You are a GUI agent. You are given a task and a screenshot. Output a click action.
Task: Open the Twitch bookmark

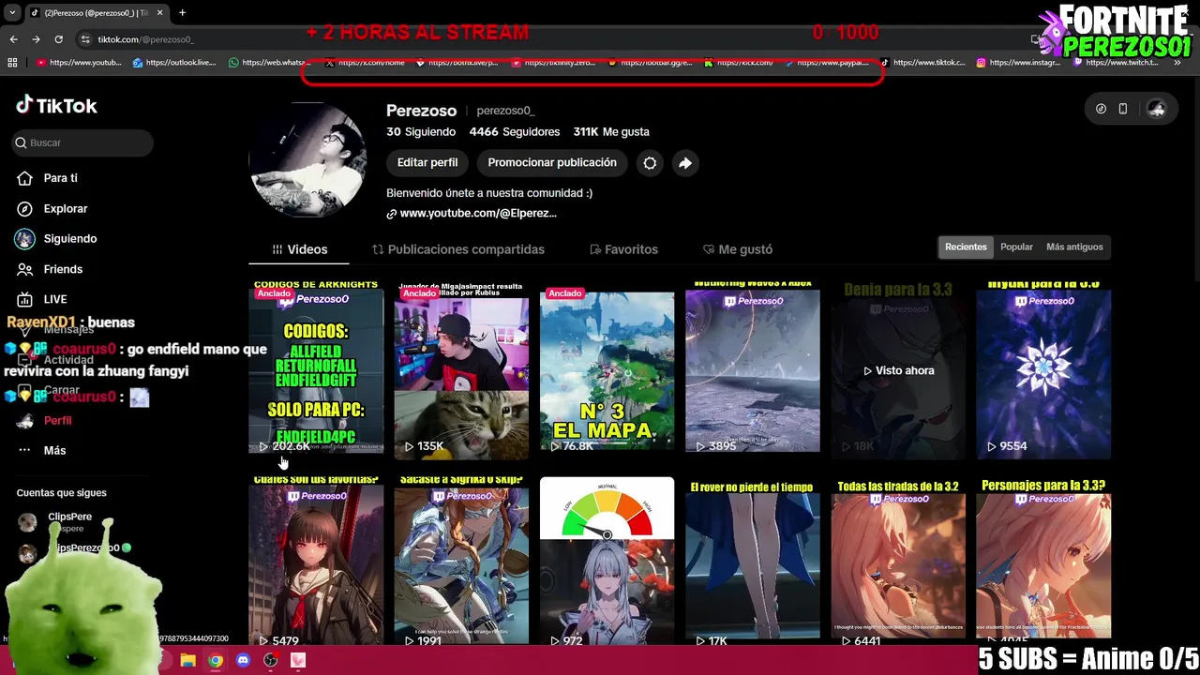[1116, 63]
